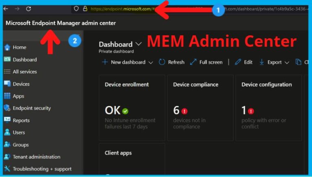Click the Home house icon in sidebar
Viewport: 312px width, 177px height.
point(7,47)
